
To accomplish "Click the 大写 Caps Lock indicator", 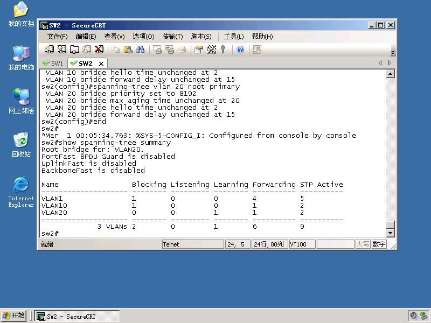I will tap(363, 244).
